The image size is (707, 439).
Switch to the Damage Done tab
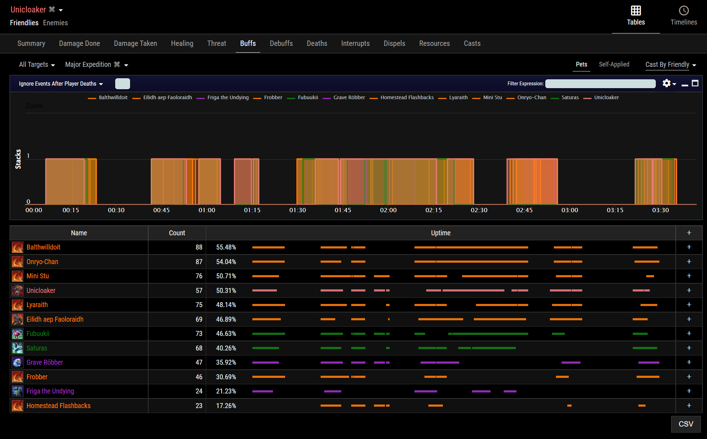pyautogui.click(x=79, y=43)
